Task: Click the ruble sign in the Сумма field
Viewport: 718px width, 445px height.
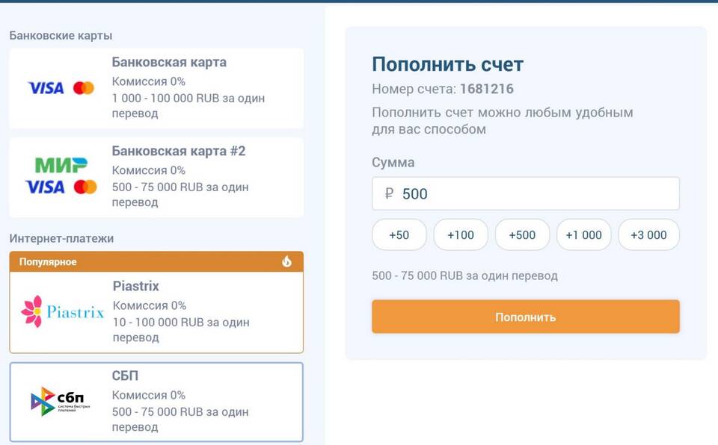Action: 389,194
